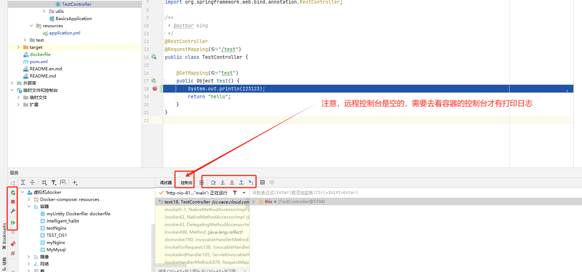
Task: Expand the 网络 node
Action: click(x=29, y=264)
